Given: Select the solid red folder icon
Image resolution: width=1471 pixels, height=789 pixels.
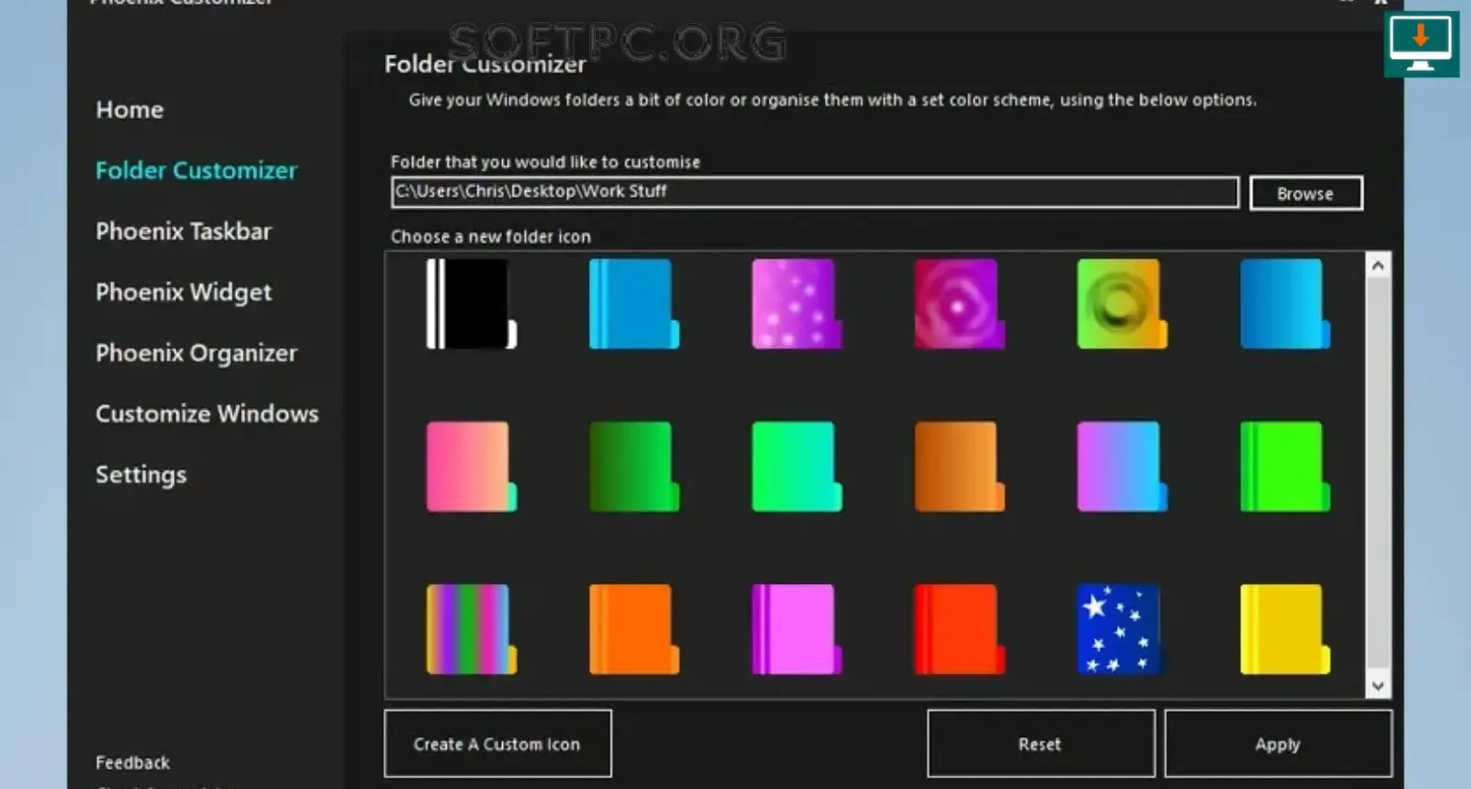Looking at the screenshot, I should (959, 629).
